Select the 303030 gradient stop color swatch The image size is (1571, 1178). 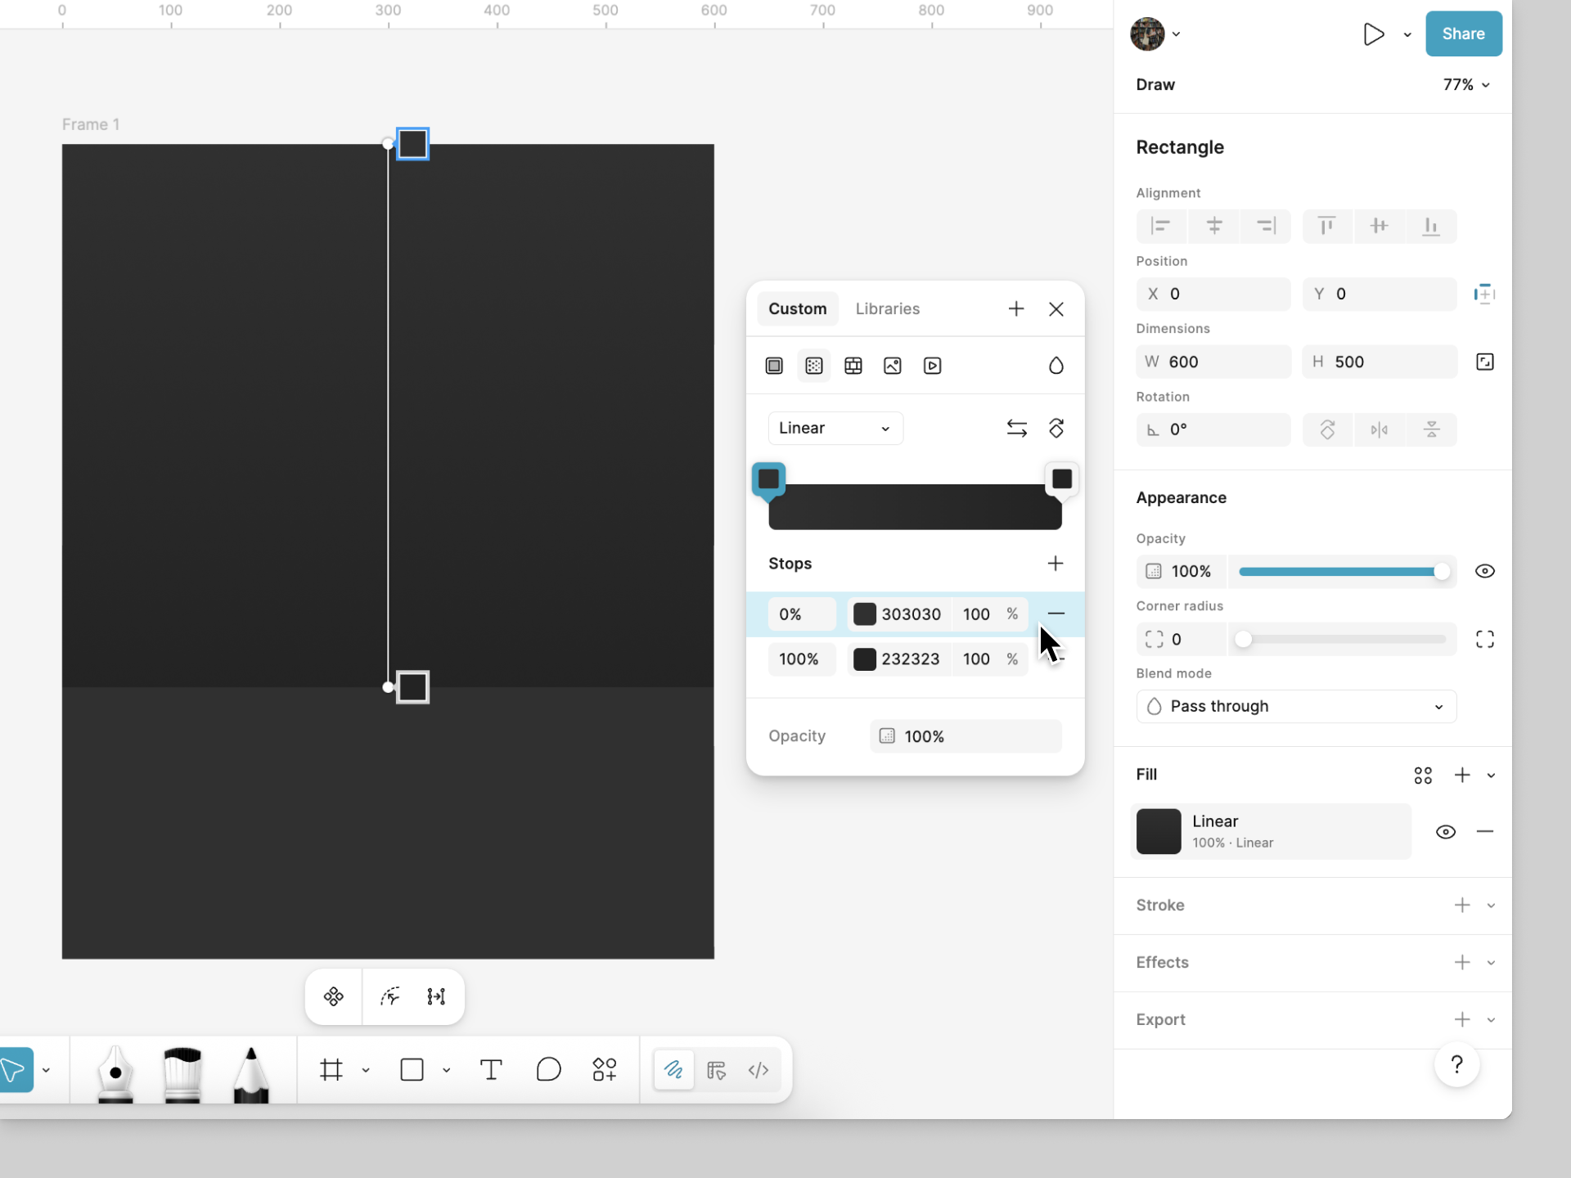(x=865, y=614)
